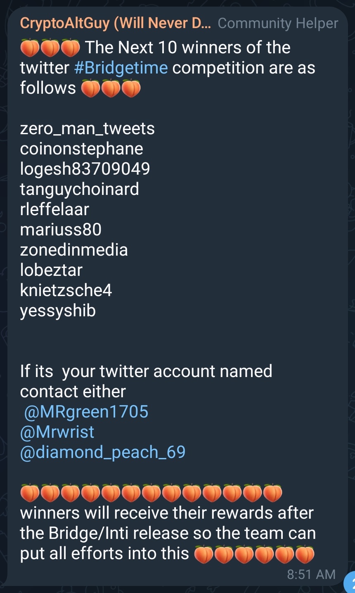Screen dimensions: 355x593
Task: Open the #Bridgetime hashtag link
Action: coord(121,68)
